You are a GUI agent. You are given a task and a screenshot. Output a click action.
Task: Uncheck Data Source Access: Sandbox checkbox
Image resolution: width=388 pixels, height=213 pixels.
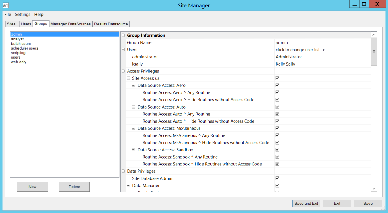coord(277,150)
